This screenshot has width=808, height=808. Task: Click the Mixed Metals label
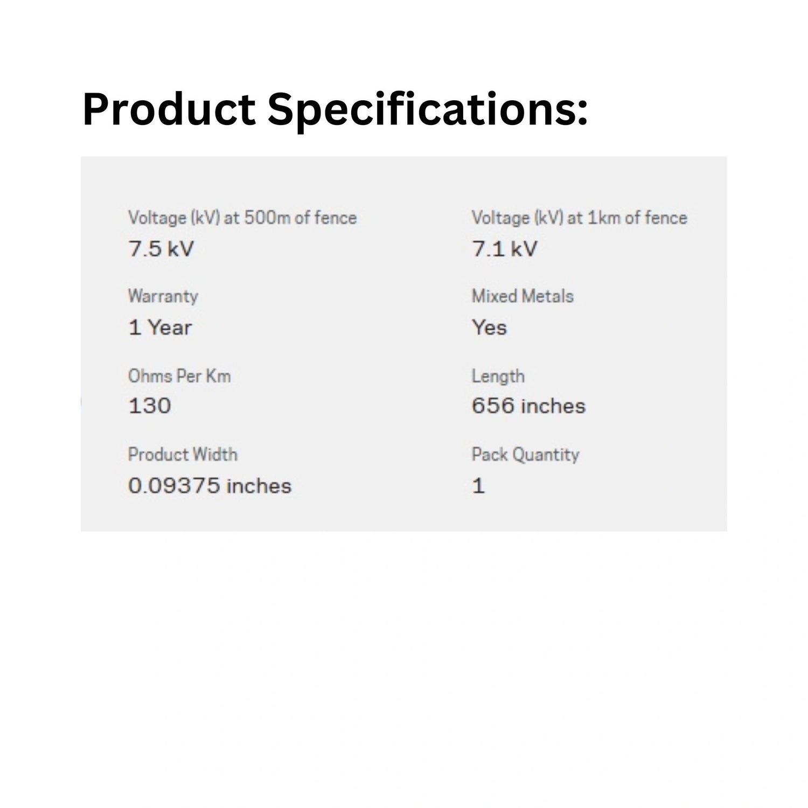[x=523, y=296]
